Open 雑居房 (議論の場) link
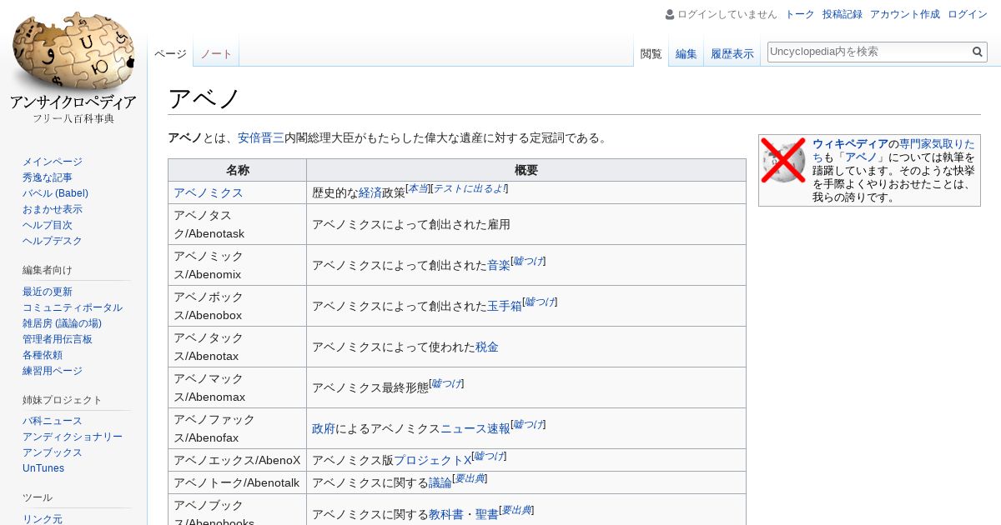1001x525 pixels. coord(62,323)
